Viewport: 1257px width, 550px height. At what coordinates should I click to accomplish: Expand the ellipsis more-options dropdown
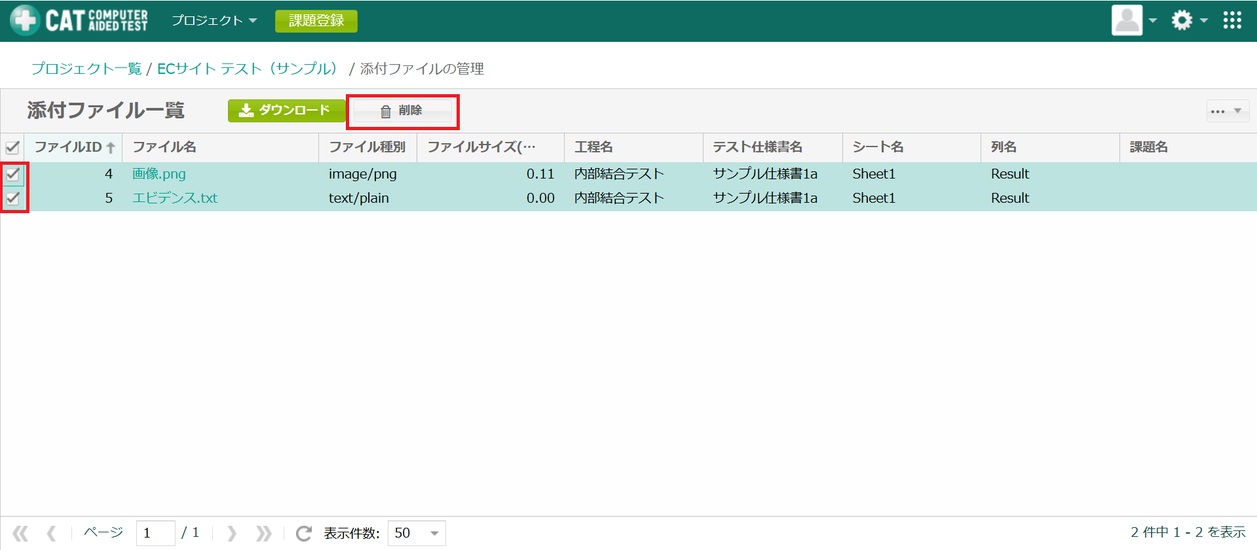[x=1227, y=111]
